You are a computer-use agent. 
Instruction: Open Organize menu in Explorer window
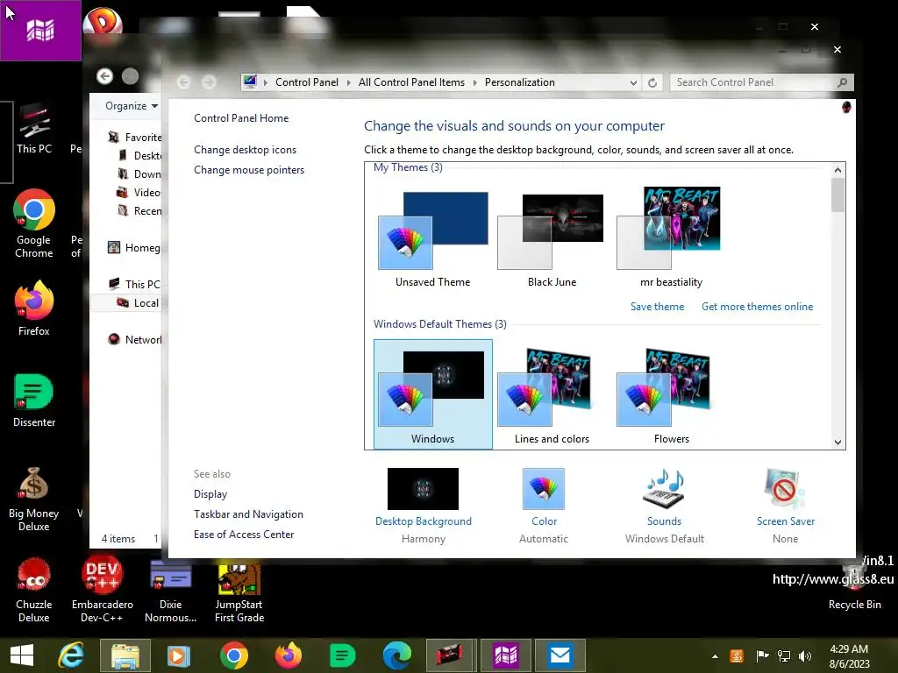132,106
